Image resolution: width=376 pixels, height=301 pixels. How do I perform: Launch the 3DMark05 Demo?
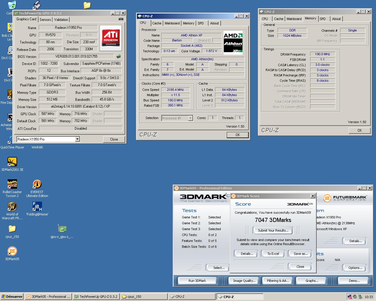click(354, 281)
